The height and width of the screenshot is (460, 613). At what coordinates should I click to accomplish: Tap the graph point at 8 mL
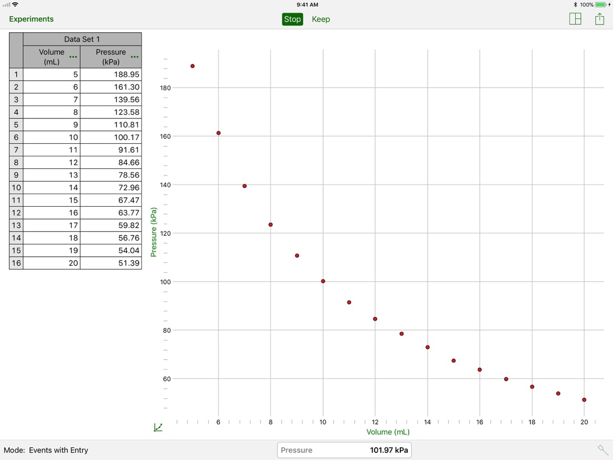pos(270,224)
